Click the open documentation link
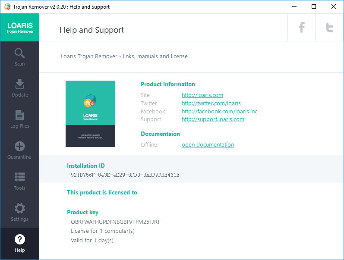The width and height of the screenshot is (344, 260). tap(208, 145)
